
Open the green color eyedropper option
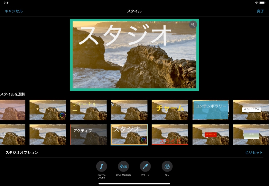(145, 166)
